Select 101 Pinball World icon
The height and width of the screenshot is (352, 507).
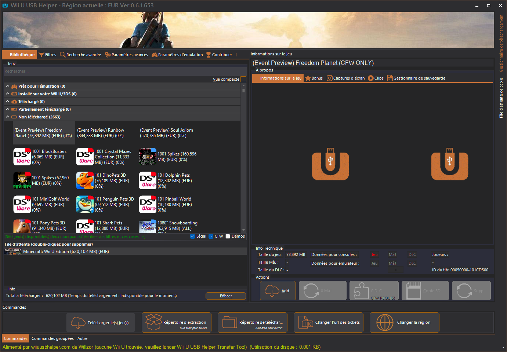point(148,205)
